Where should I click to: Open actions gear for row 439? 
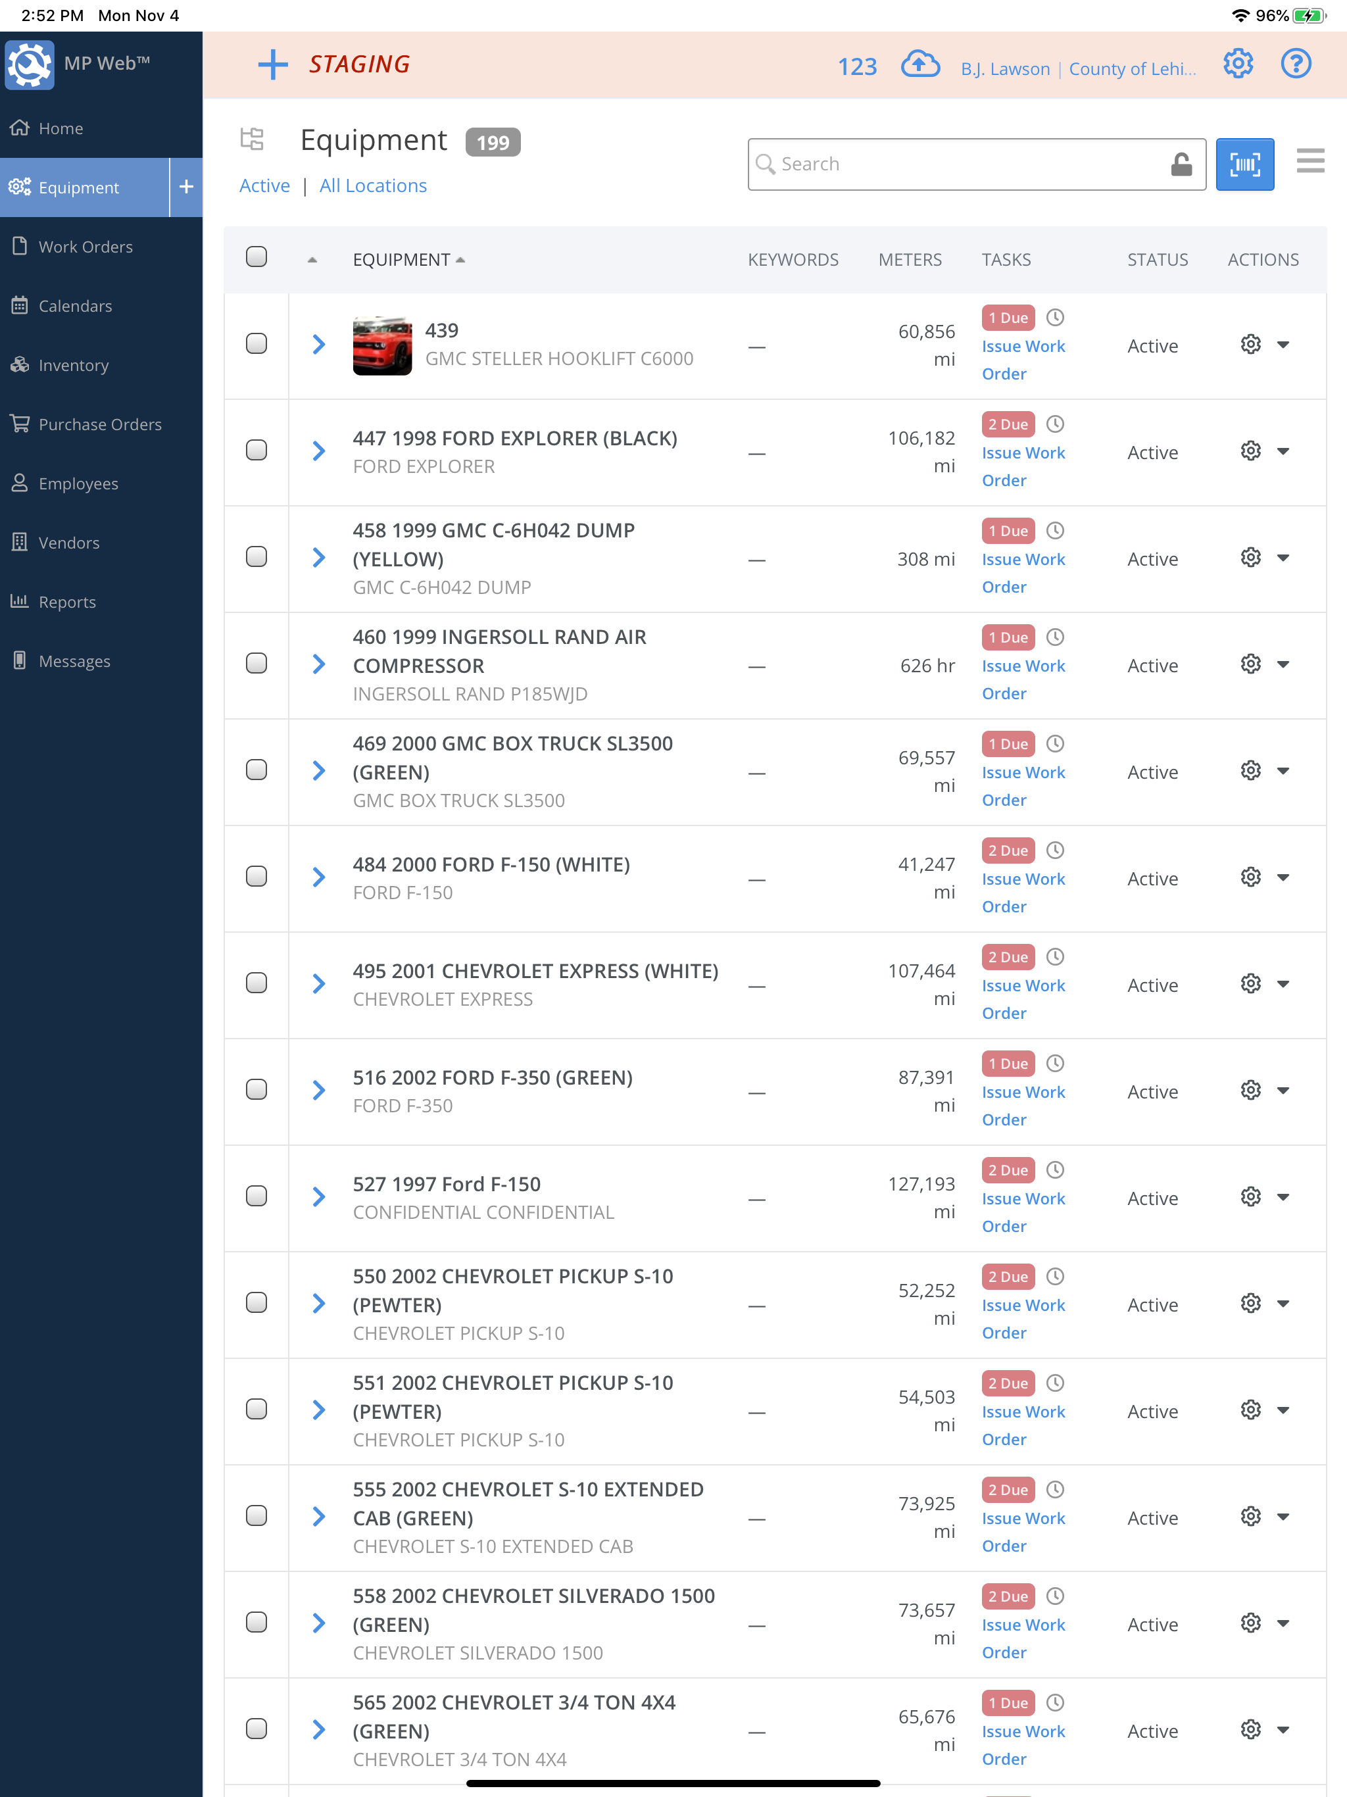(x=1250, y=345)
